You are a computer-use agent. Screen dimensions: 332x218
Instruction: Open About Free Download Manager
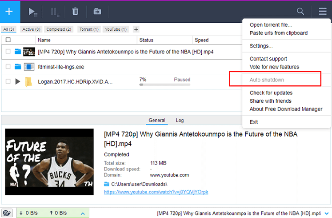[x=286, y=109]
